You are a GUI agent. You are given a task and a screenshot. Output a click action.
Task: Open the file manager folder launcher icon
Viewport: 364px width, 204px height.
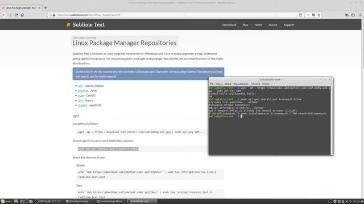click(x=31, y=202)
